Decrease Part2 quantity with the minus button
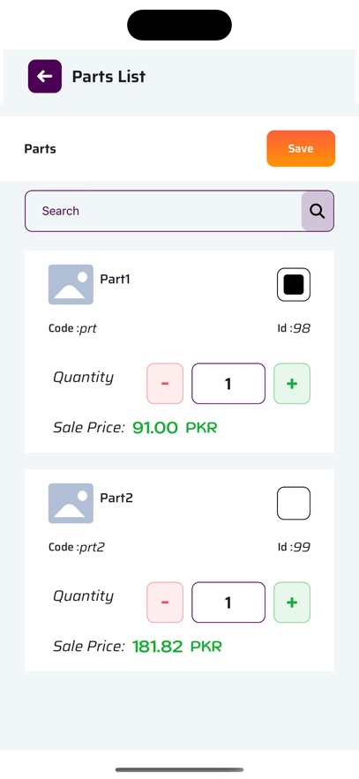 tap(165, 603)
